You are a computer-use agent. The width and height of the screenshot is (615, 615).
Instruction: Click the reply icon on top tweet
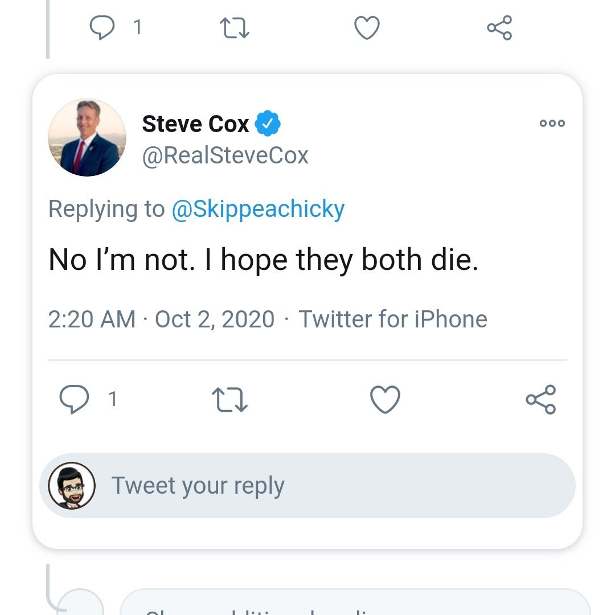102,27
